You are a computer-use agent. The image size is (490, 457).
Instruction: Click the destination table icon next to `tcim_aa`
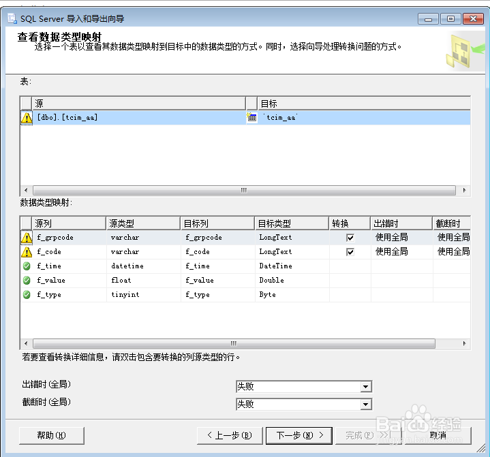pyautogui.click(x=251, y=117)
